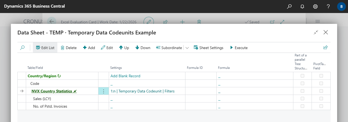Screen dimensions: 348x122
Task: Open notifications bell
Action: pyautogui.click(x=302, y=6)
